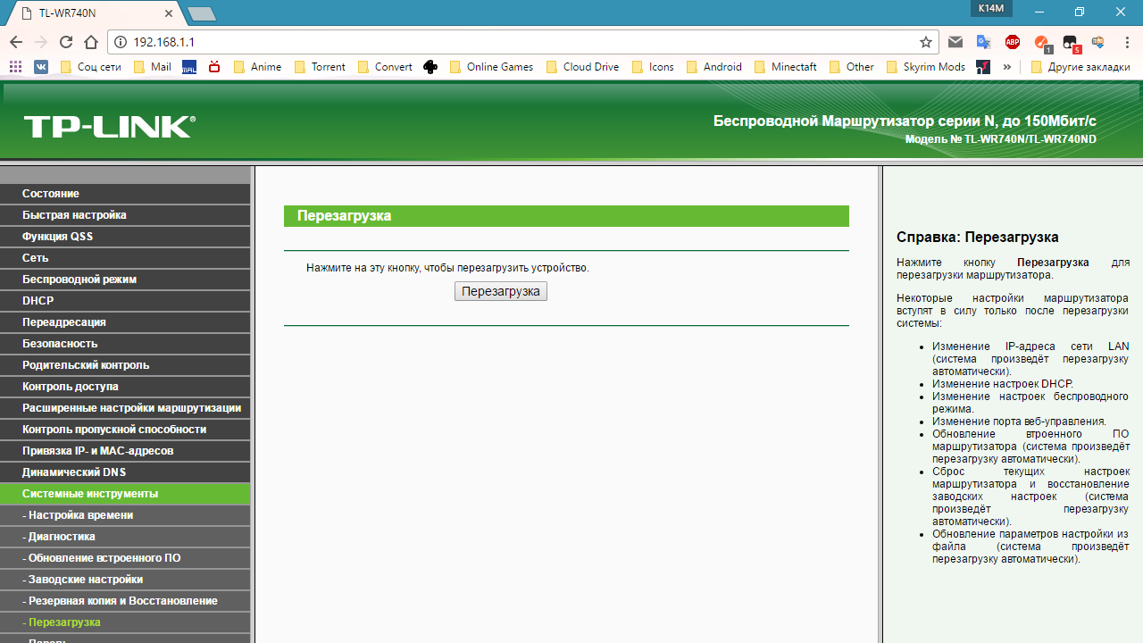Focus the address bar showing 192.168.1.1

[x=522, y=42]
